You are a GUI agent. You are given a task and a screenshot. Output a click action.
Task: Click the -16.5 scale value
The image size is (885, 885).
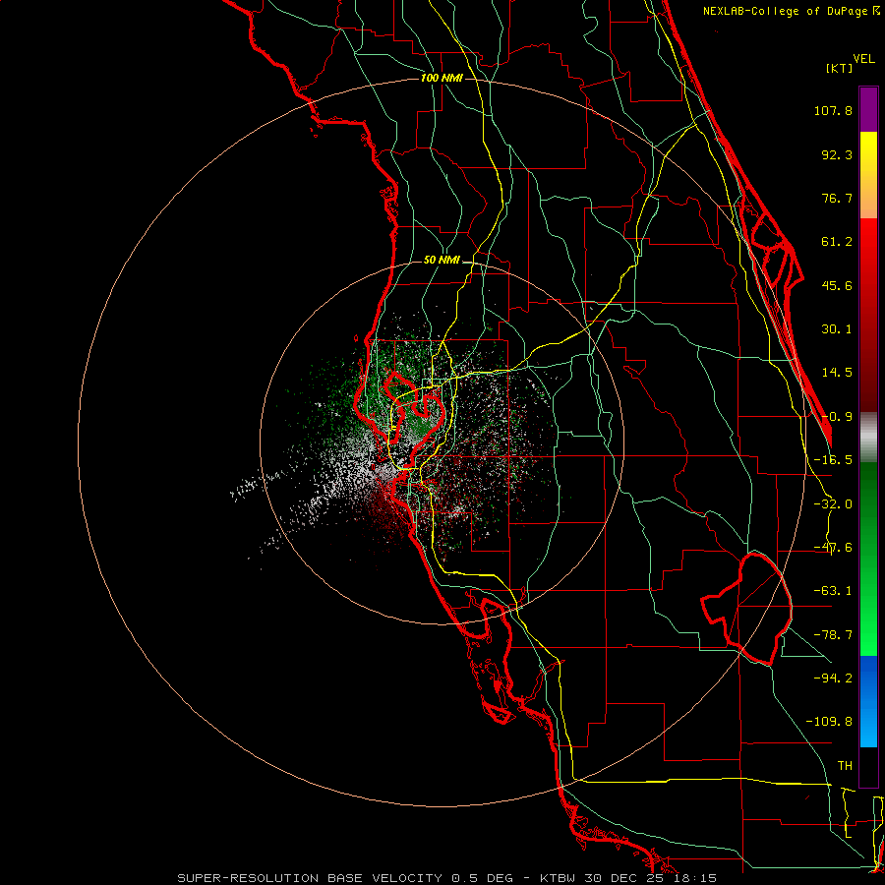(x=833, y=460)
